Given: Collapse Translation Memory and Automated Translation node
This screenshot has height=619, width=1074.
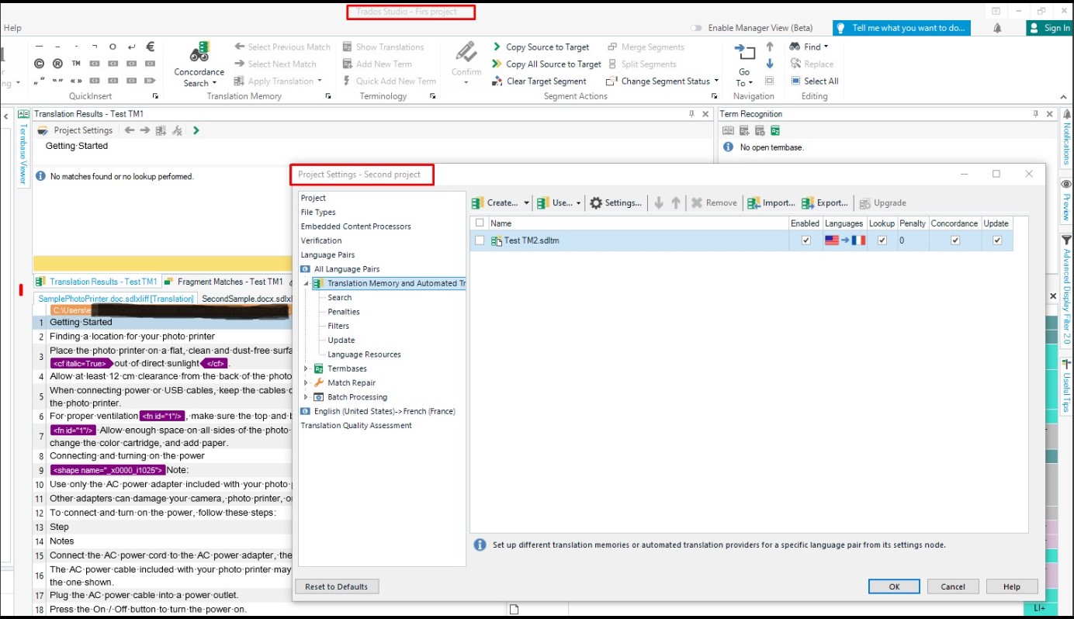Looking at the screenshot, I should [306, 283].
